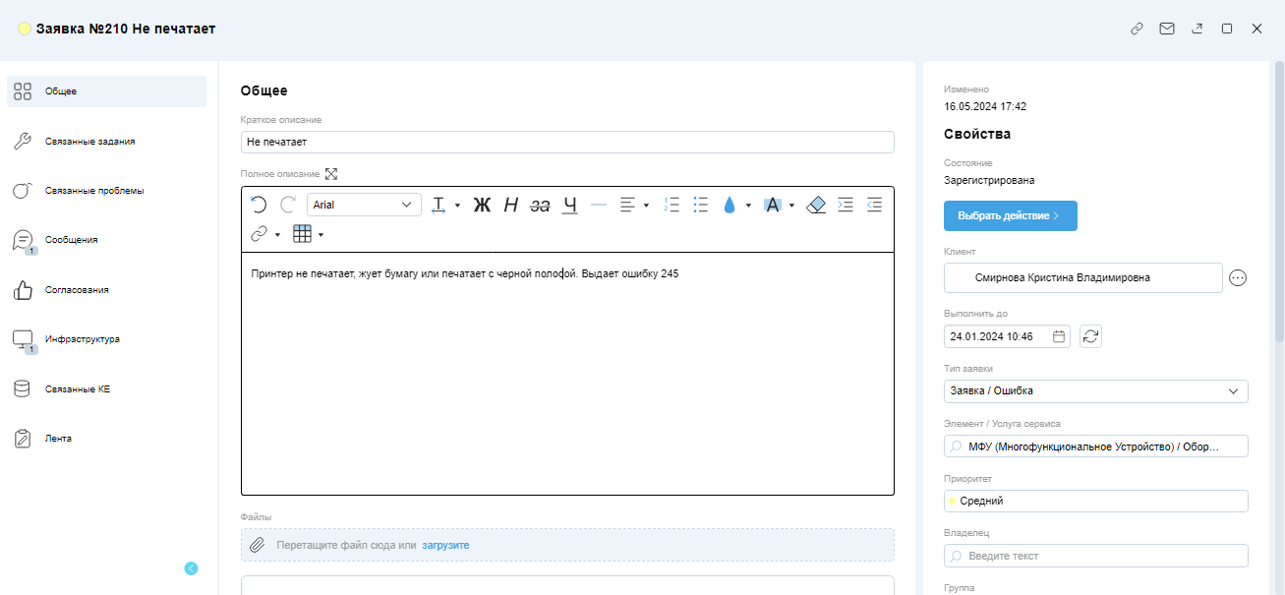Decrease indent in editor
Image resolution: width=1285 pixels, height=595 pixels.
pos(874,205)
